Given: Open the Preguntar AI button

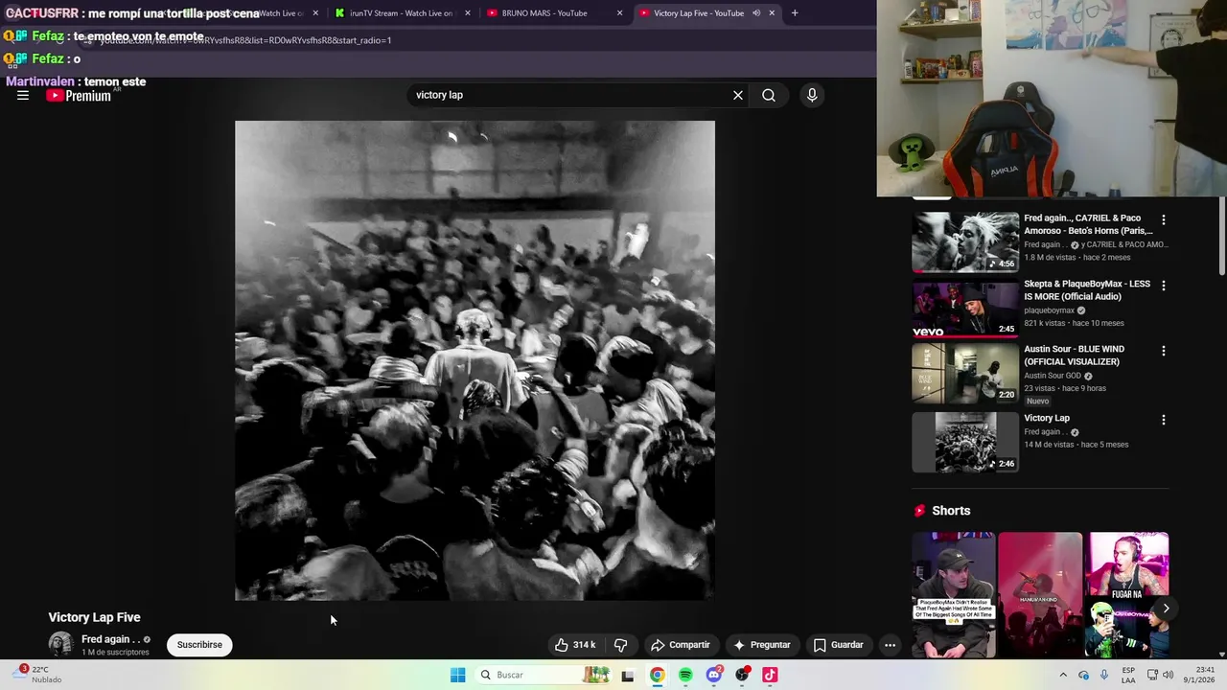Looking at the screenshot, I should pyautogui.click(x=762, y=645).
